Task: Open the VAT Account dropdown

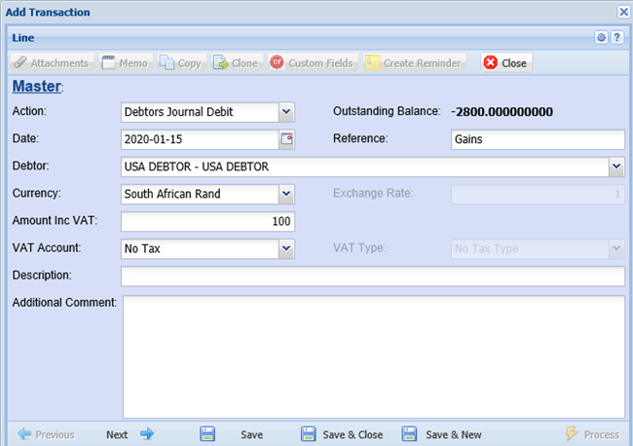Action: click(x=286, y=248)
